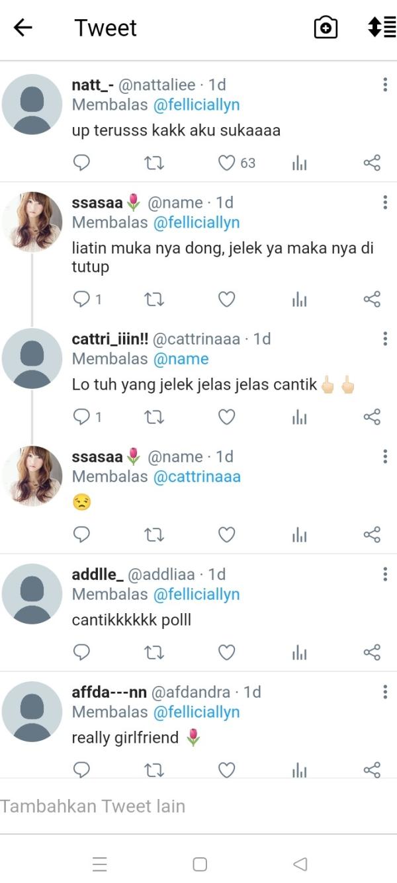Open the camera add-photo icon
This screenshot has width=397, height=883.
coord(326,27)
